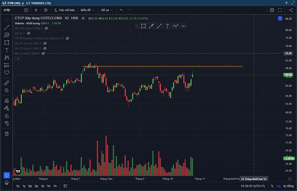This screenshot has height=191, width=297.
Task: Toggle tự động auto scale button
Action: (x=288, y=186)
